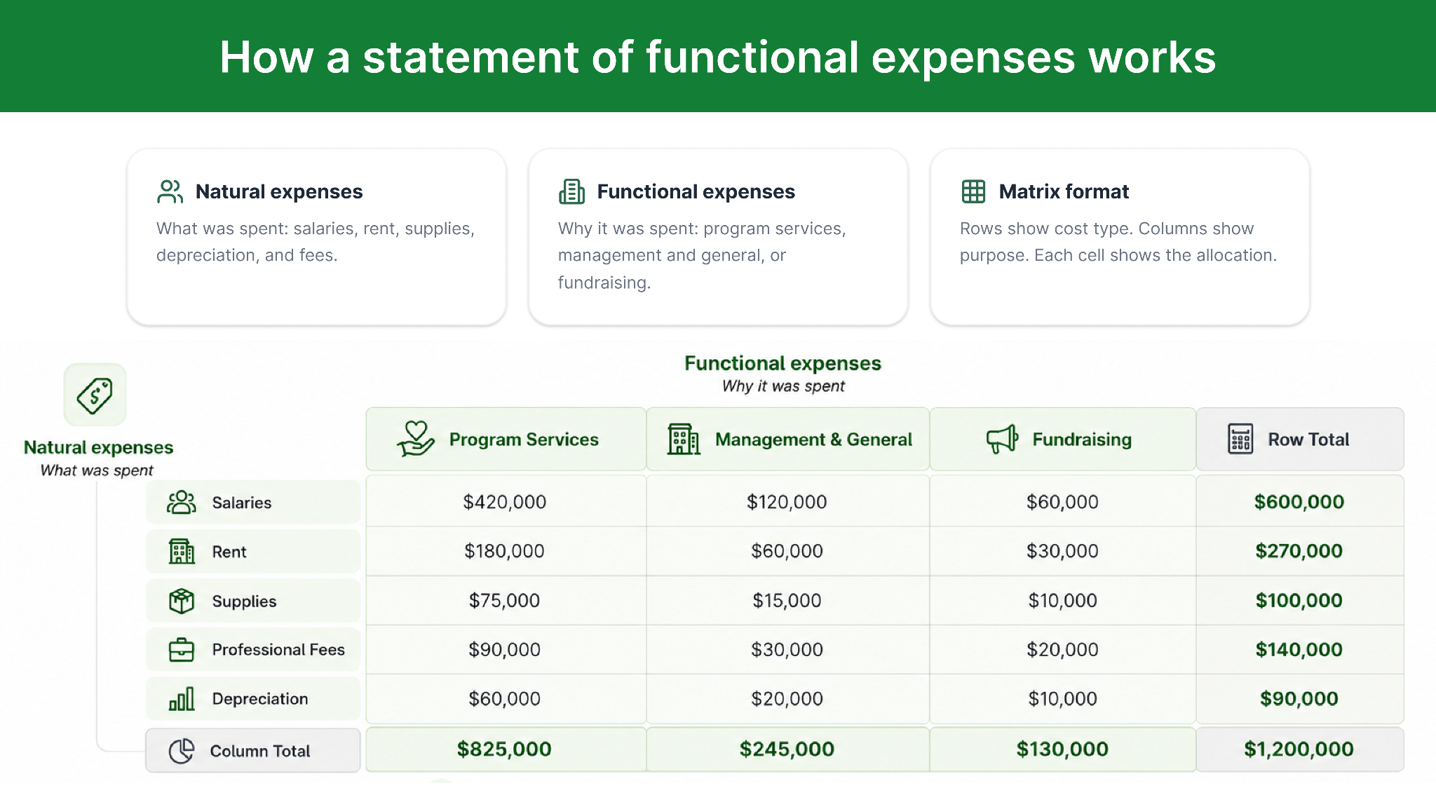1436x809 pixels.
Task: Click the Professional Fees row label
Action: (253, 650)
